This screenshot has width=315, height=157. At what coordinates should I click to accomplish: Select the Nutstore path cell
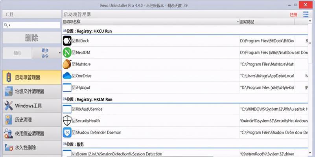tap(267, 64)
